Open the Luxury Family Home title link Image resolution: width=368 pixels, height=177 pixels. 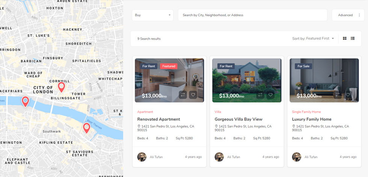click(x=312, y=119)
